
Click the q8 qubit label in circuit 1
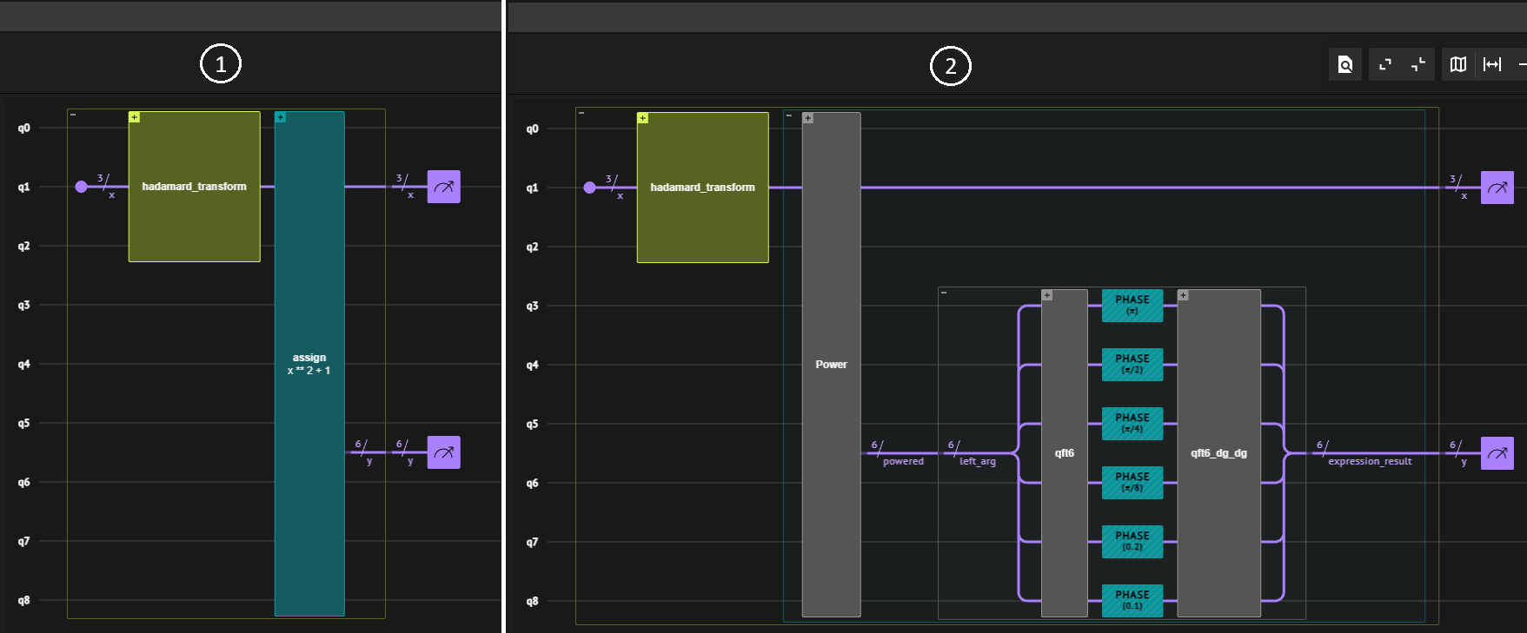[x=23, y=600]
